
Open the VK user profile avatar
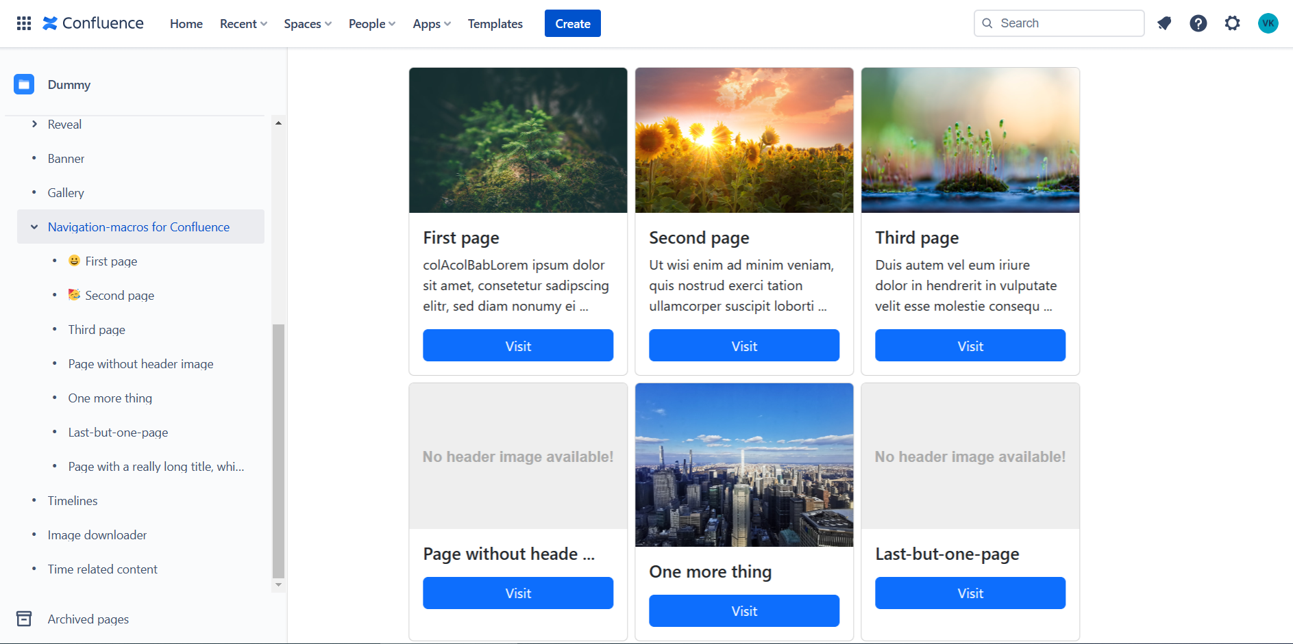(x=1268, y=23)
